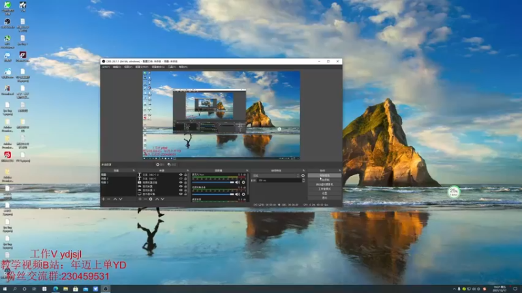Adjust 视频采集设备 mixer volume slider
Screen dimensions: 522x293
[213, 194]
